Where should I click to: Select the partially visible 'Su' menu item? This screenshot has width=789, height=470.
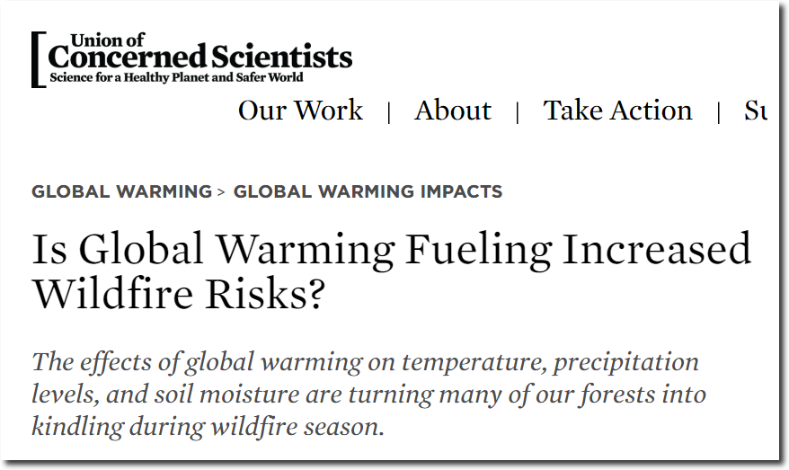click(755, 111)
